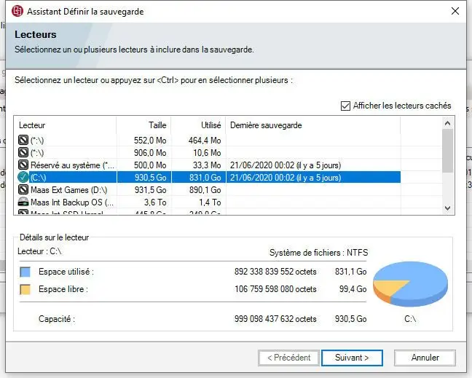The width and height of the screenshot is (472, 378).
Task: Click the 3,6 To size cell
Action: tap(155, 202)
